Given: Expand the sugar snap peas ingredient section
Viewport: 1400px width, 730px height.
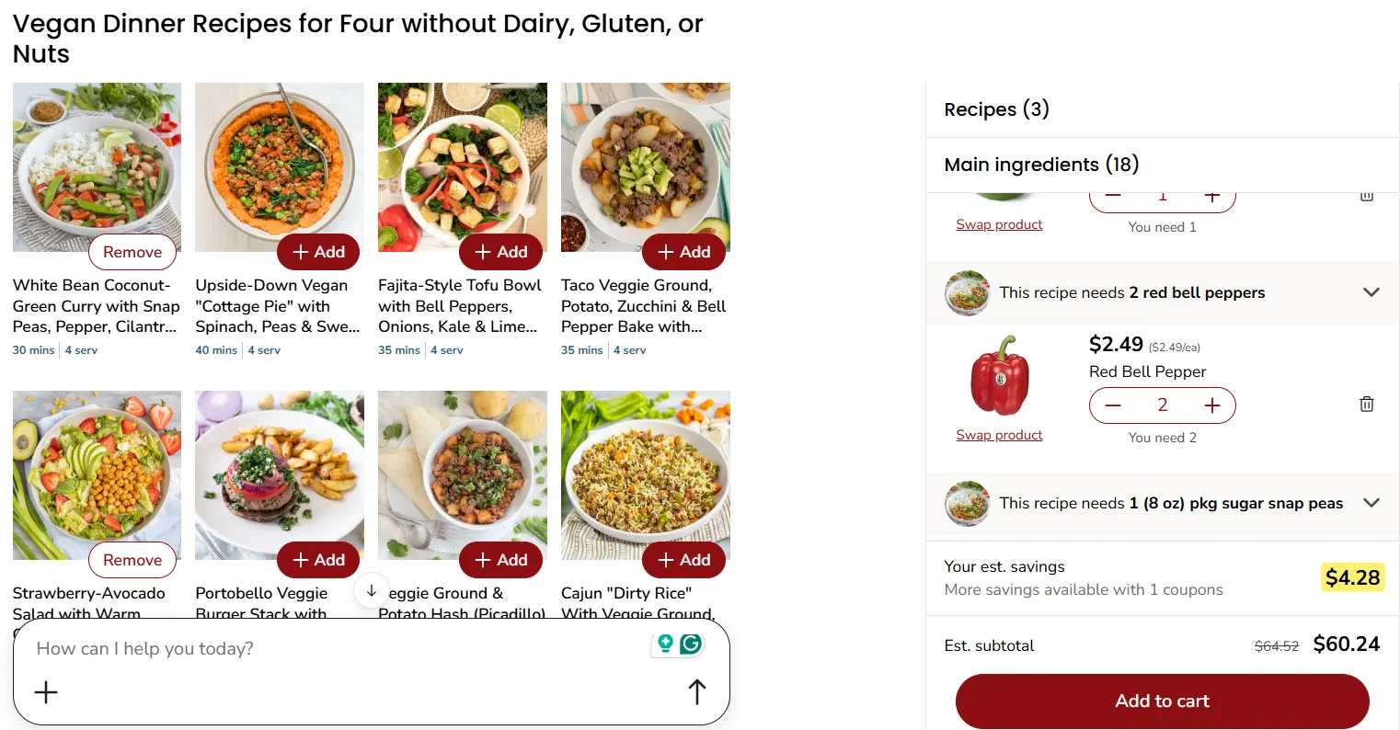Looking at the screenshot, I should click(x=1371, y=503).
